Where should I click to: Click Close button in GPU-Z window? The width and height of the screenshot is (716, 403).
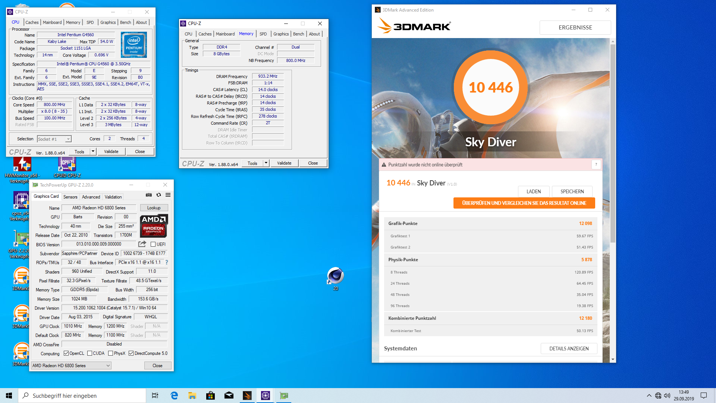[x=157, y=366]
